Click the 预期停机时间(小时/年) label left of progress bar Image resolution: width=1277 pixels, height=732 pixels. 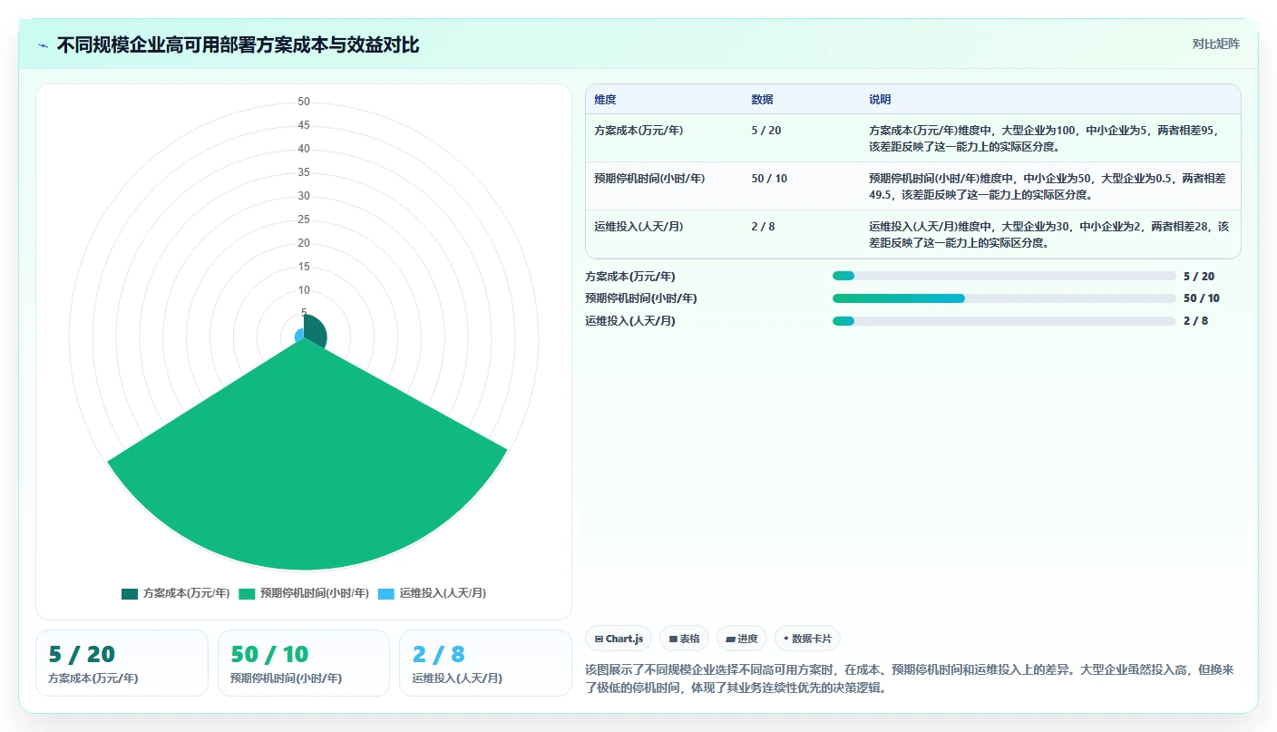point(641,298)
